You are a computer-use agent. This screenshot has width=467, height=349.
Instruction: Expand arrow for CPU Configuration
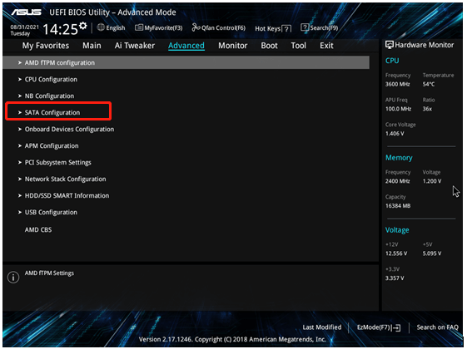click(x=20, y=80)
